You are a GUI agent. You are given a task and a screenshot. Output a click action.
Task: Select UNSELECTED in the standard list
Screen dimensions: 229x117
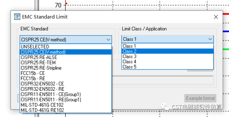[x=66, y=47]
